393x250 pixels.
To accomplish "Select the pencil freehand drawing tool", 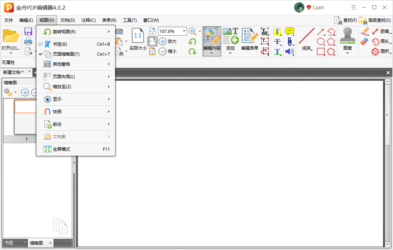I will (365, 31).
